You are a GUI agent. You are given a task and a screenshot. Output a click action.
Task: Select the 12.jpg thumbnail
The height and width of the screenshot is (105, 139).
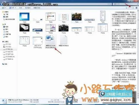click(77, 29)
